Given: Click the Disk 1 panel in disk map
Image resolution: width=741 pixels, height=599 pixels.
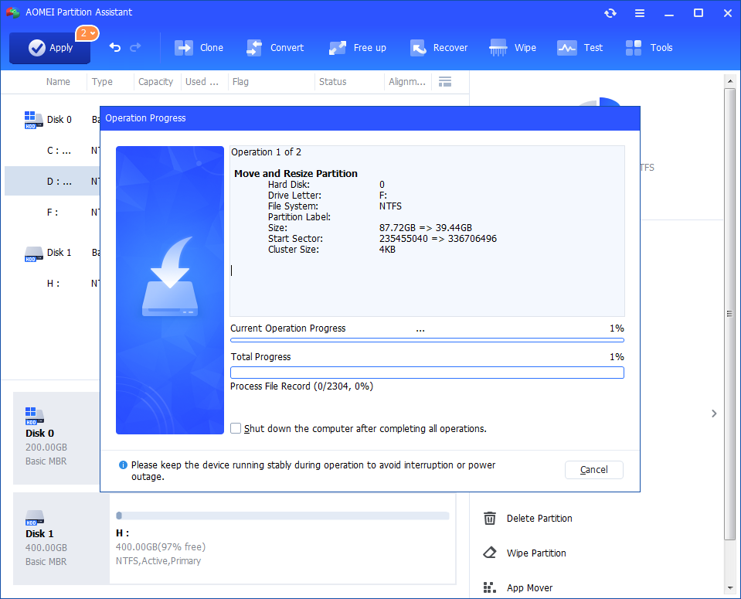Looking at the screenshot, I should pyautogui.click(x=62, y=539).
